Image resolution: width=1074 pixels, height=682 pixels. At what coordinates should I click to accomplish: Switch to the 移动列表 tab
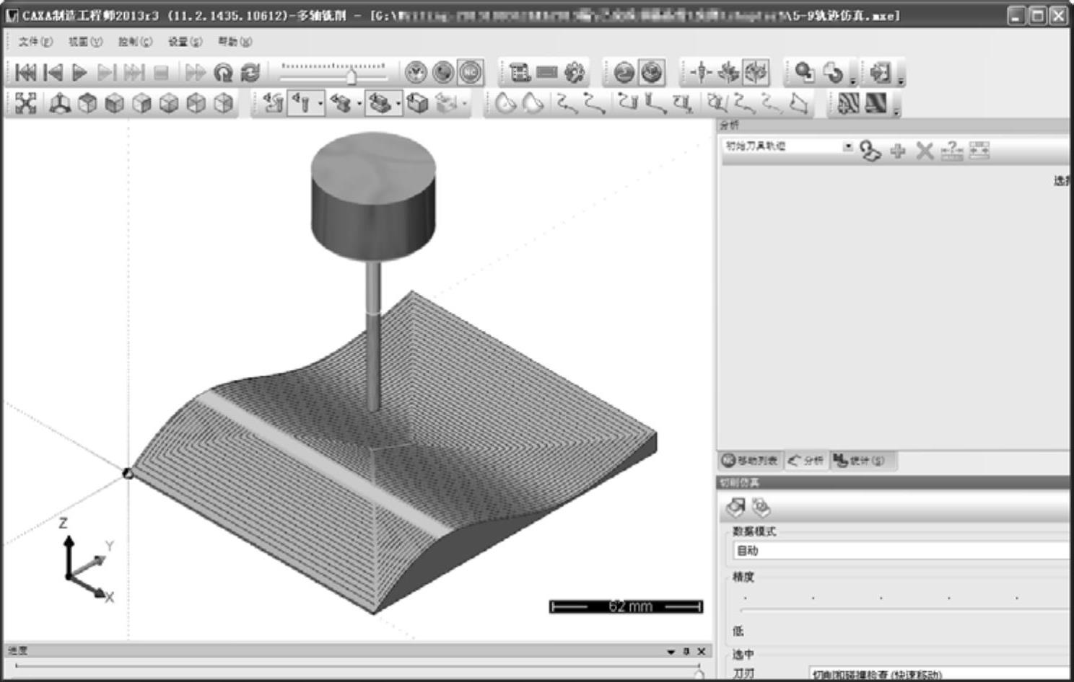click(751, 461)
